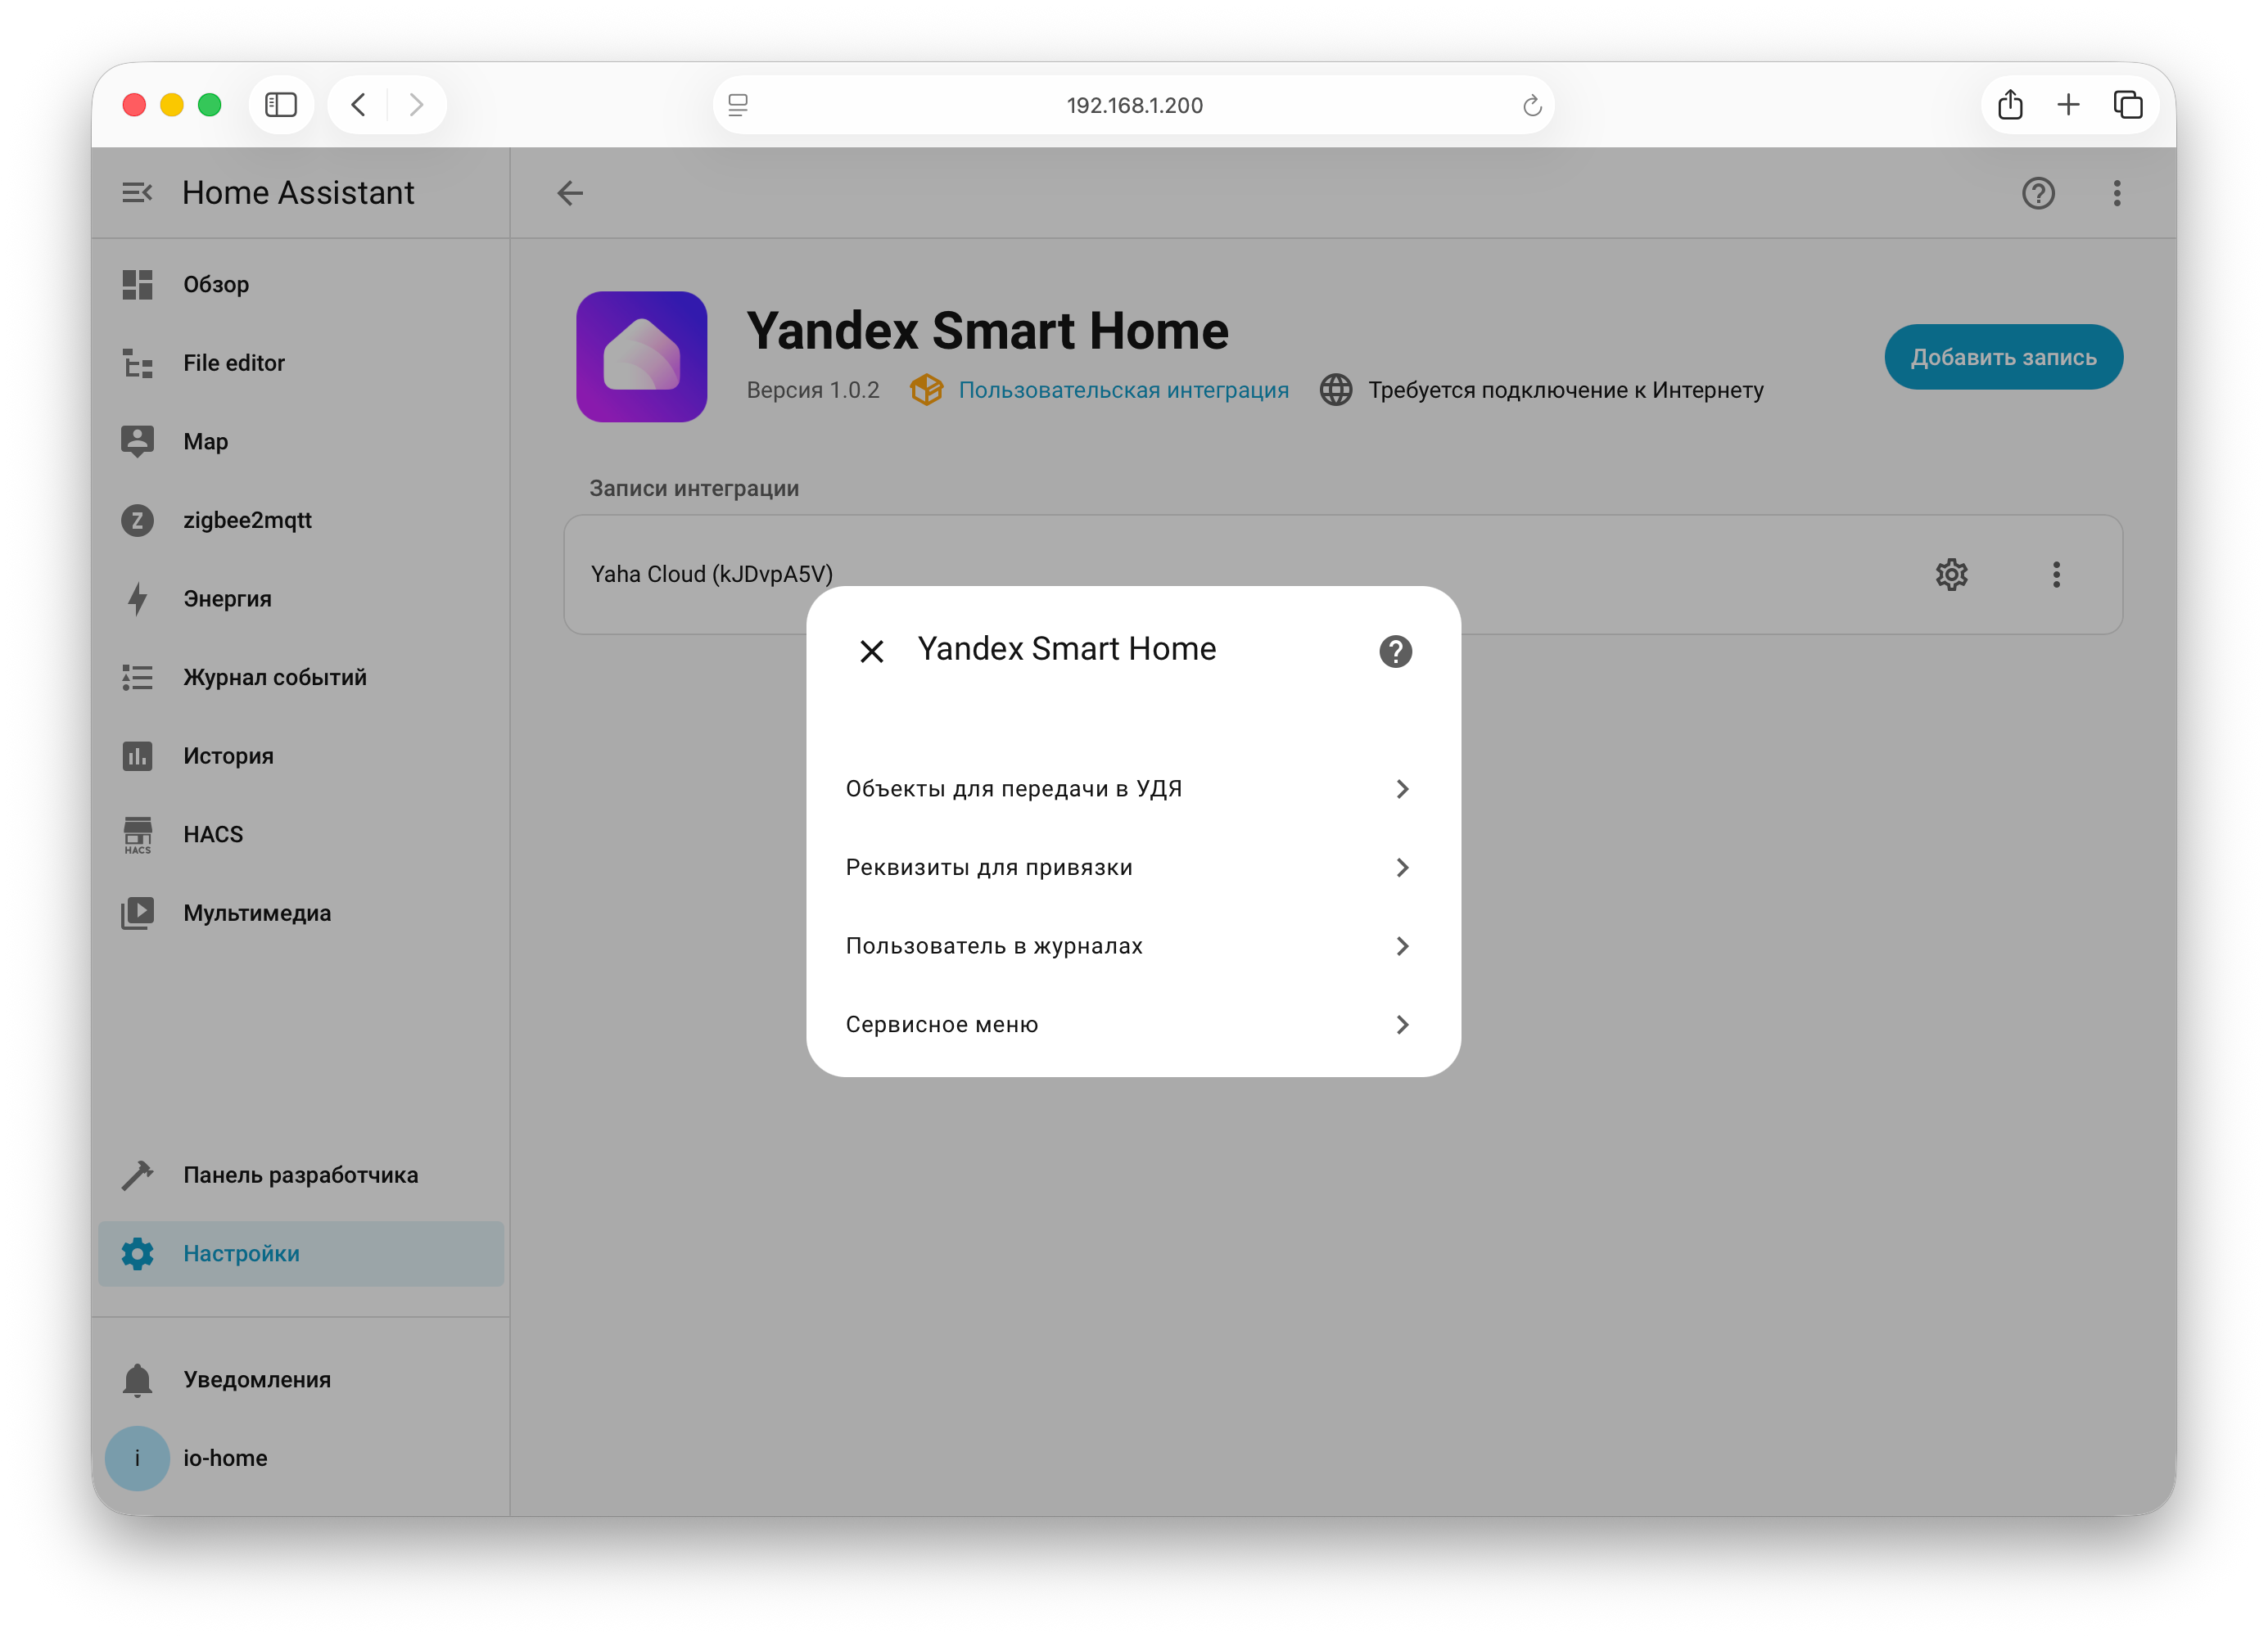This screenshot has height=1637, width=2268.
Task: Click the help question mark in dialog
Action: pyautogui.click(x=1396, y=651)
